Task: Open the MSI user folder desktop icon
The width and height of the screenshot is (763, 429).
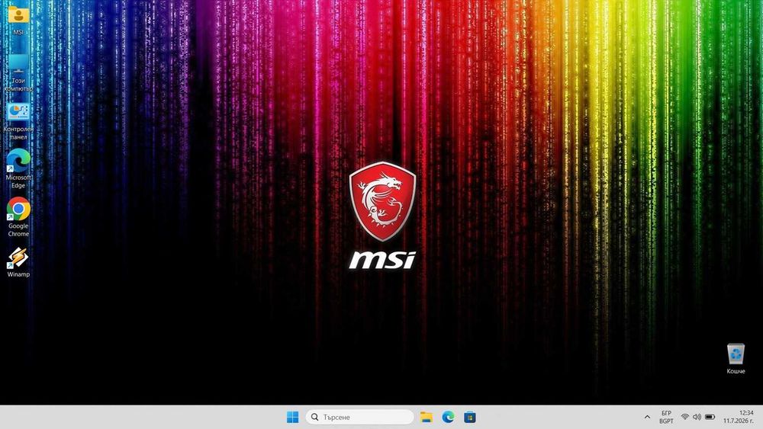Action: pos(18,20)
